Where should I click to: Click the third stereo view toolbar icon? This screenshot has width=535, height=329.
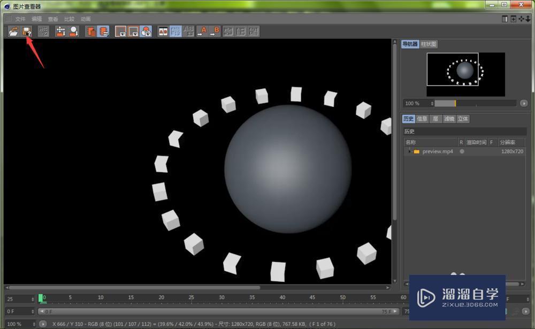coord(254,32)
